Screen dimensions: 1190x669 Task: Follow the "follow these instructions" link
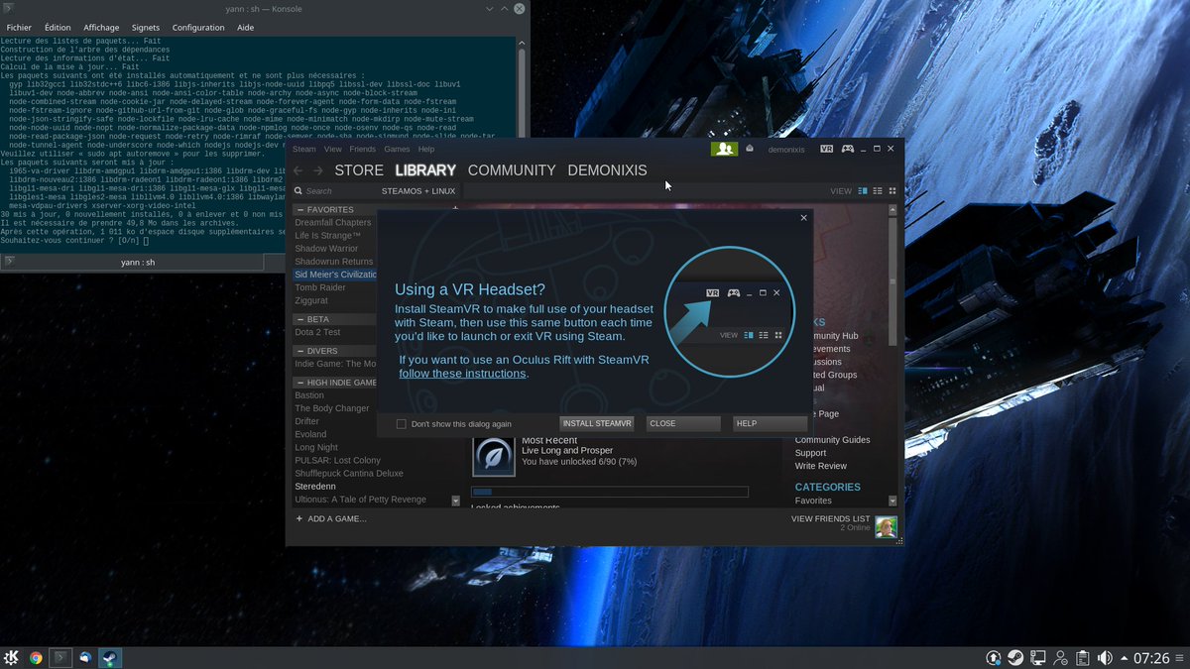(462, 374)
